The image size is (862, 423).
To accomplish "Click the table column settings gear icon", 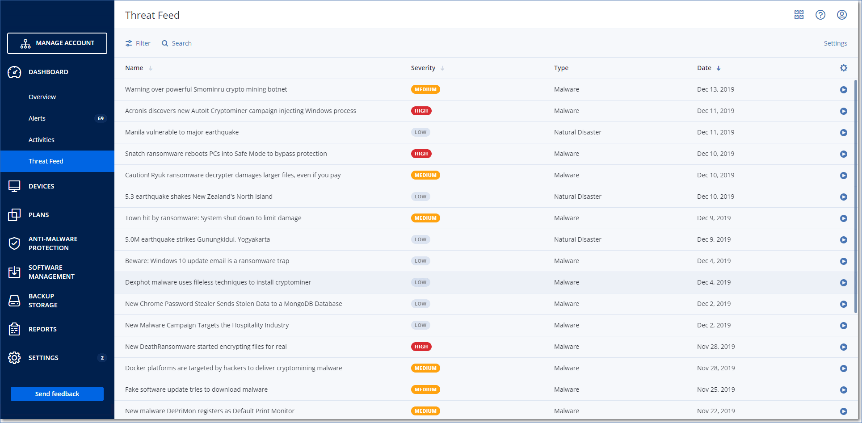I will (x=843, y=68).
